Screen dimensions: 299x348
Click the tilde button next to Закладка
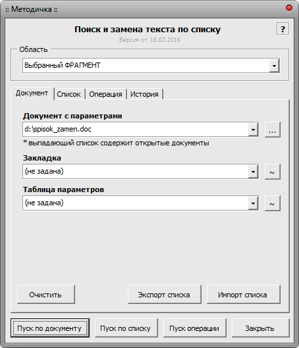[273, 172]
